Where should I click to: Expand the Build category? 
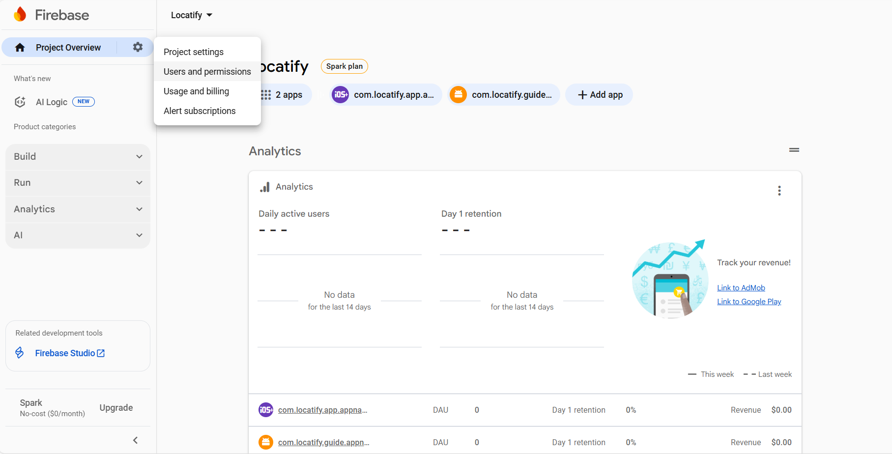78,157
